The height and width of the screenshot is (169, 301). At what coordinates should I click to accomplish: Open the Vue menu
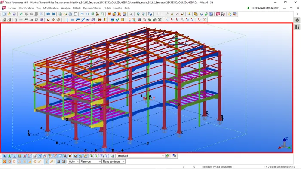click(x=38, y=8)
